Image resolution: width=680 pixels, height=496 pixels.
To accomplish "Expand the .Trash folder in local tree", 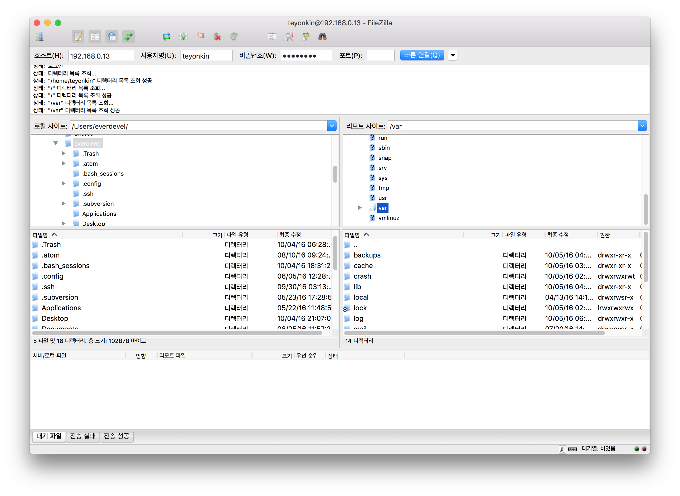I will pyautogui.click(x=64, y=154).
